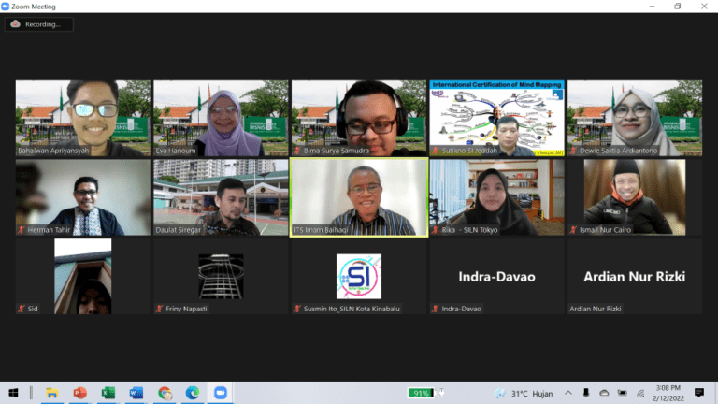Image resolution: width=718 pixels, height=404 pixels.
Task: Click Sutikno SI Jeddah's mind mapping tile
Action: click(496, 117)
